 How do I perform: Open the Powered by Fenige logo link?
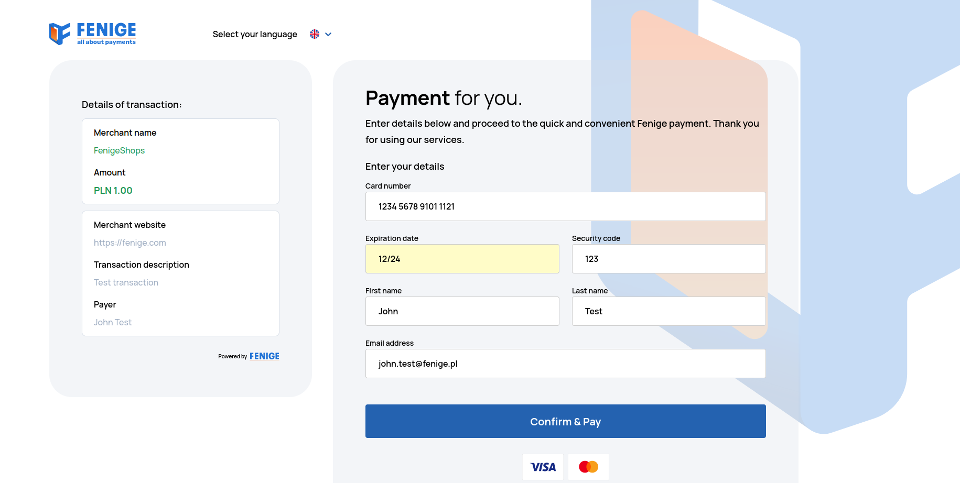point(264,356)
